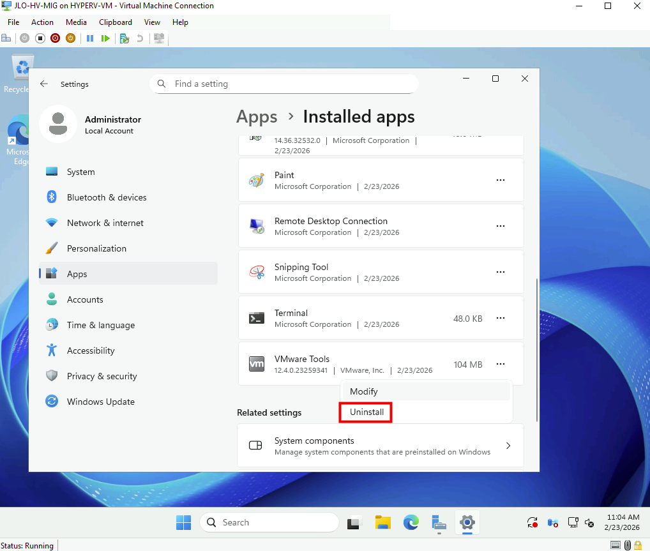The image size is (650, 551).
Task: Click the orange Save VM state icon
Action: [70, 38]
